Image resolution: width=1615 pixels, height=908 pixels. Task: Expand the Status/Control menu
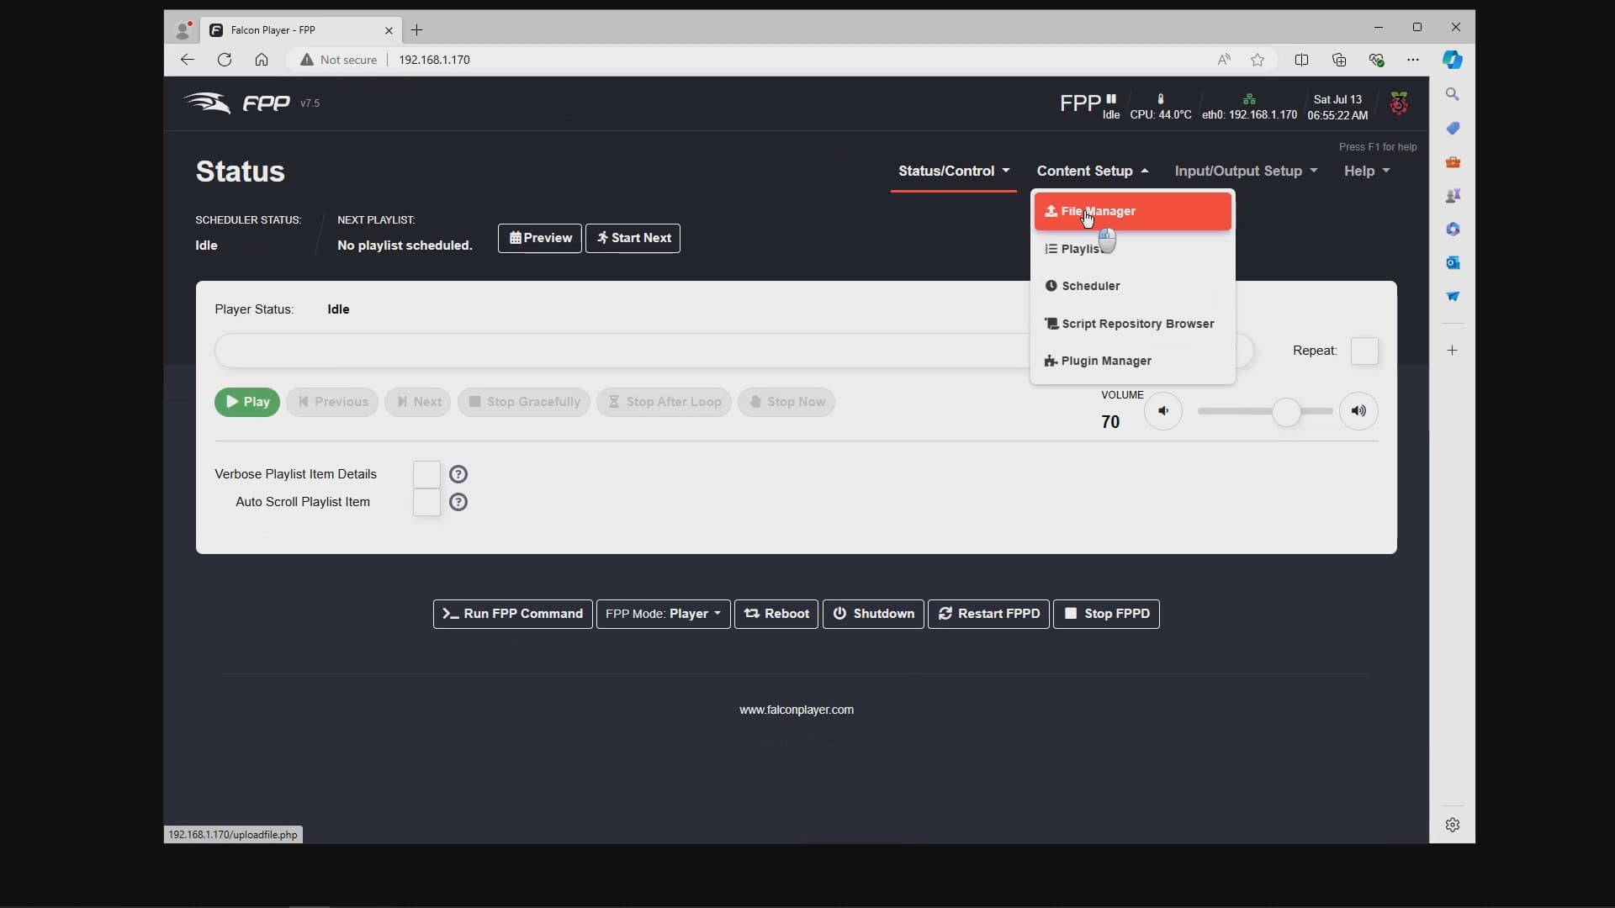953,171
